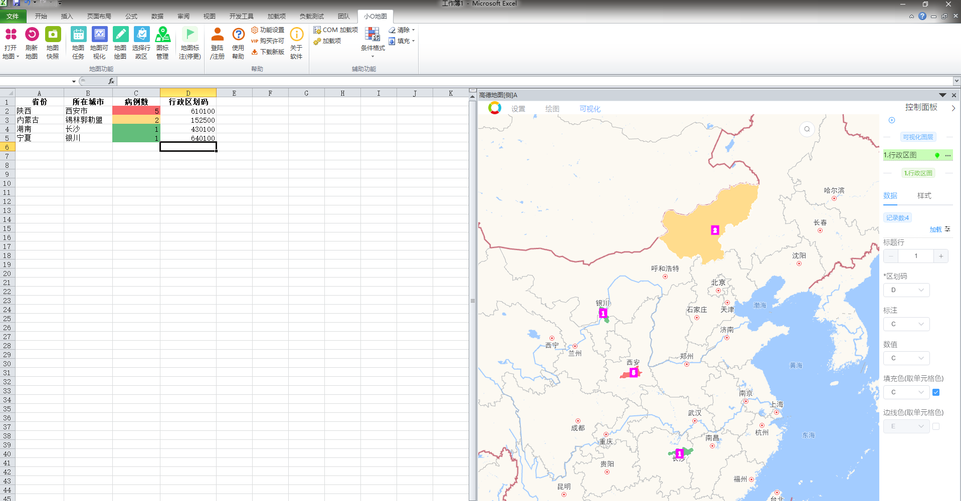
Task: Switch to the 样式 tab
Action: [x=924, y=196]
